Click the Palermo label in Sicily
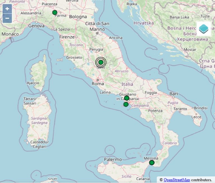Image resolution: width=215 pixels, height=183 pixels. pos(113,160)
